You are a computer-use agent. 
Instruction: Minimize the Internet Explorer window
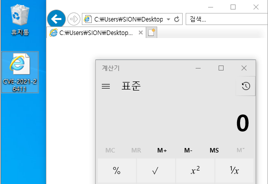point(211,7)
